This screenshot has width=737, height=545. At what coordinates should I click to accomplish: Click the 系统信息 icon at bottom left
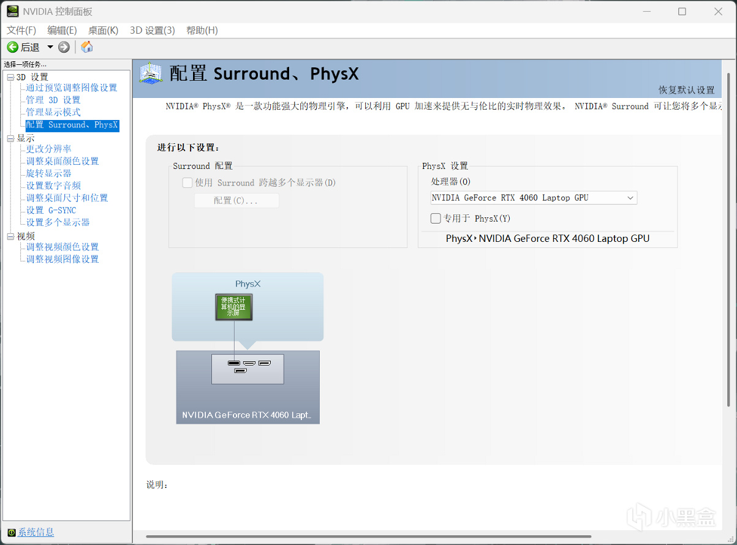coord(12,532)
